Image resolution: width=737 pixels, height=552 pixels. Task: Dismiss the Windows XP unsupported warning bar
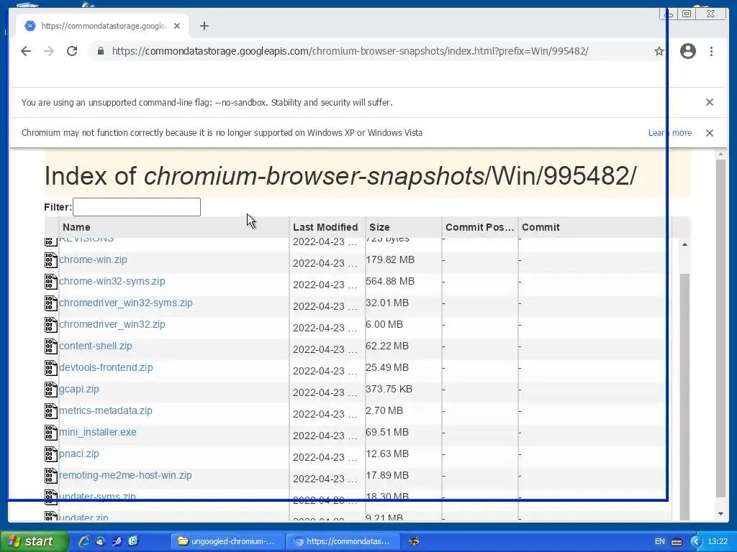coord(710,133)
